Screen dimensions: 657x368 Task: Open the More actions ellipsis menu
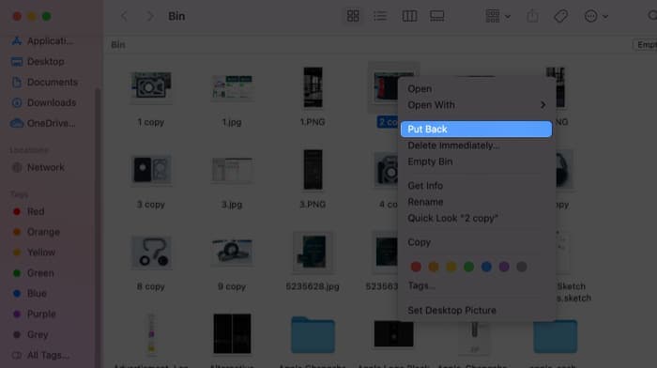(x=596, y=16)
